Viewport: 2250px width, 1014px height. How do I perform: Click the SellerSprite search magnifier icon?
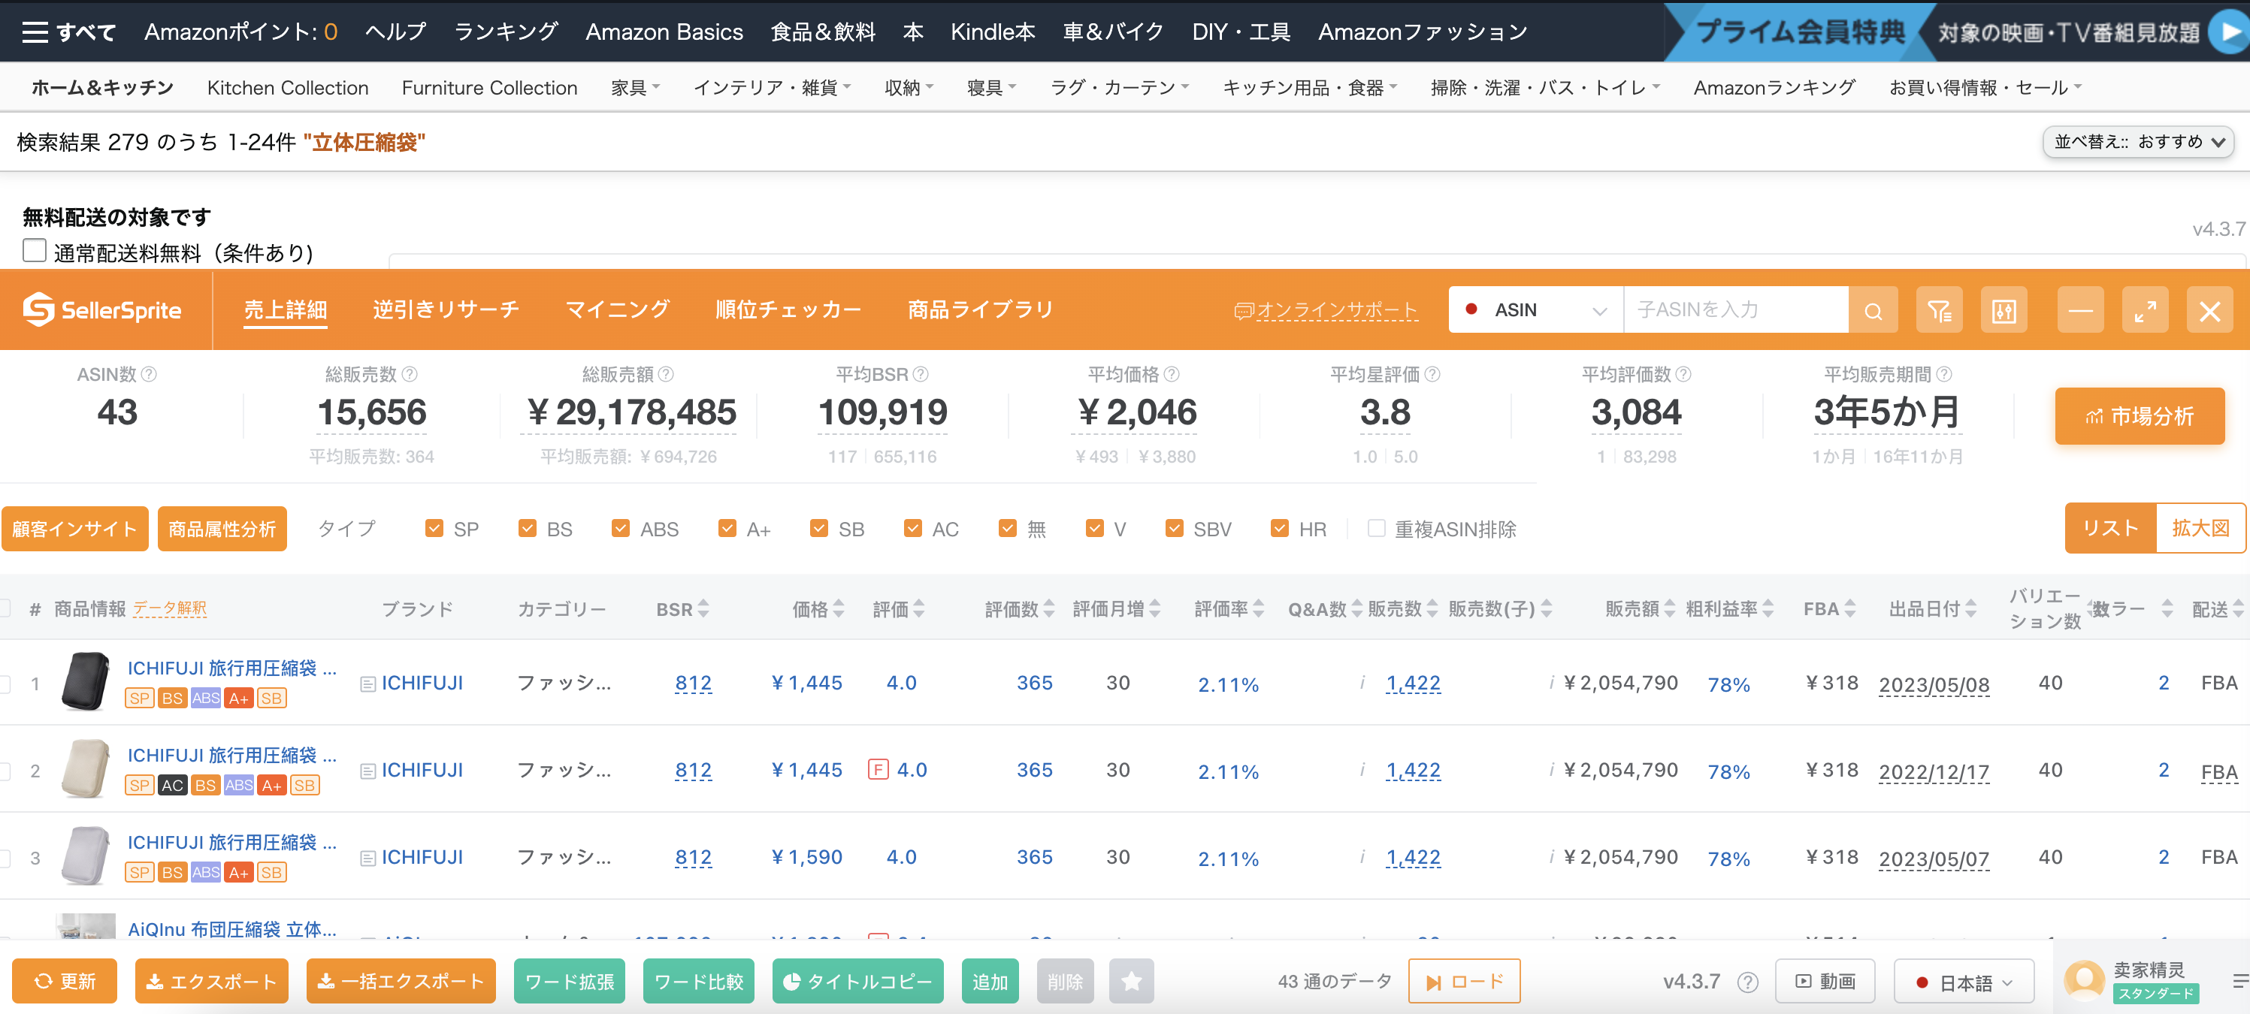click(x=1873, y=311)
